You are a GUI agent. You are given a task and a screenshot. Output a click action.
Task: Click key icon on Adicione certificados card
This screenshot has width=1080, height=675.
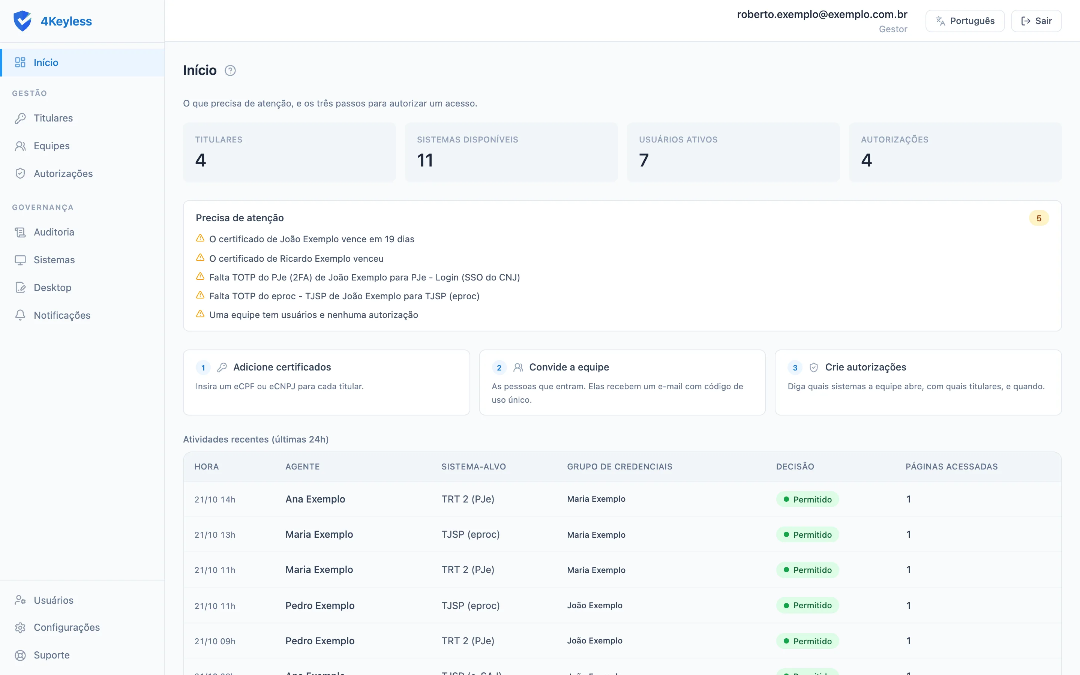pos(222,367)
